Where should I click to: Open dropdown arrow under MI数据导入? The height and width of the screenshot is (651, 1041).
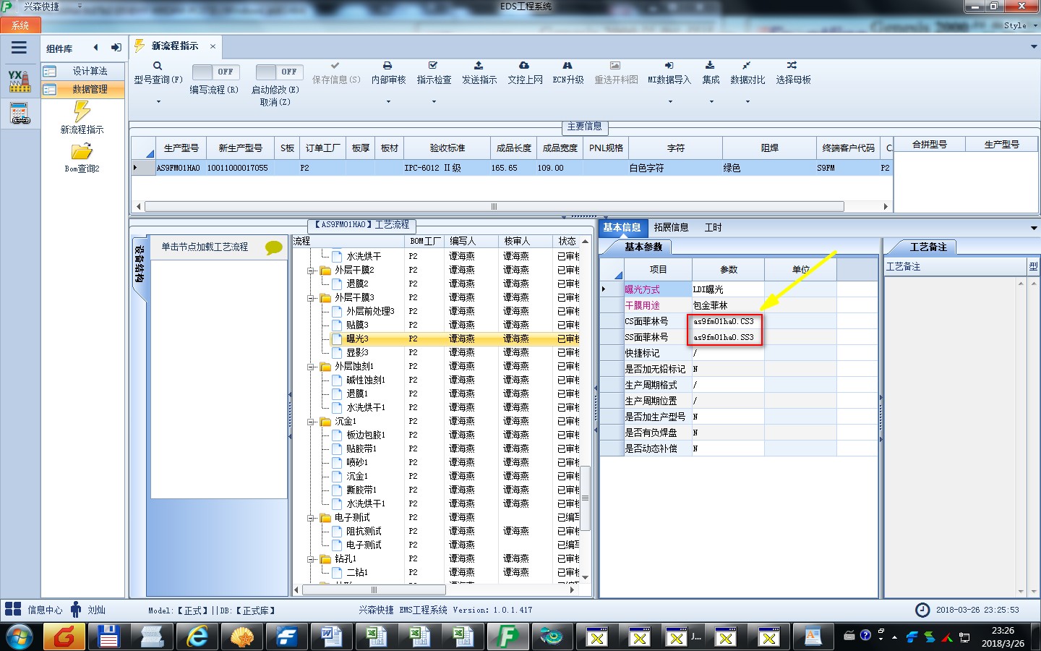pyautogui.click(x=670, y=102)
